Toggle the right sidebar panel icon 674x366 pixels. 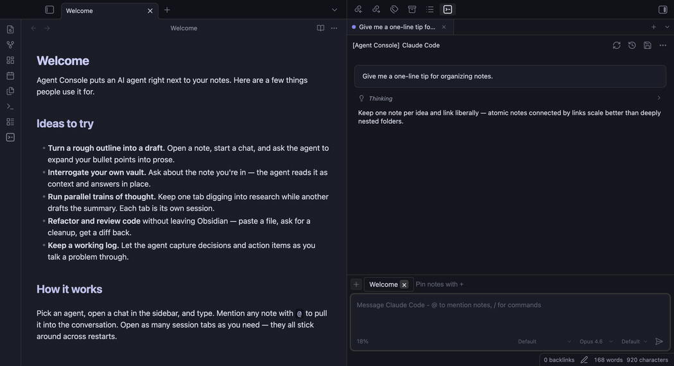(662, 10)
